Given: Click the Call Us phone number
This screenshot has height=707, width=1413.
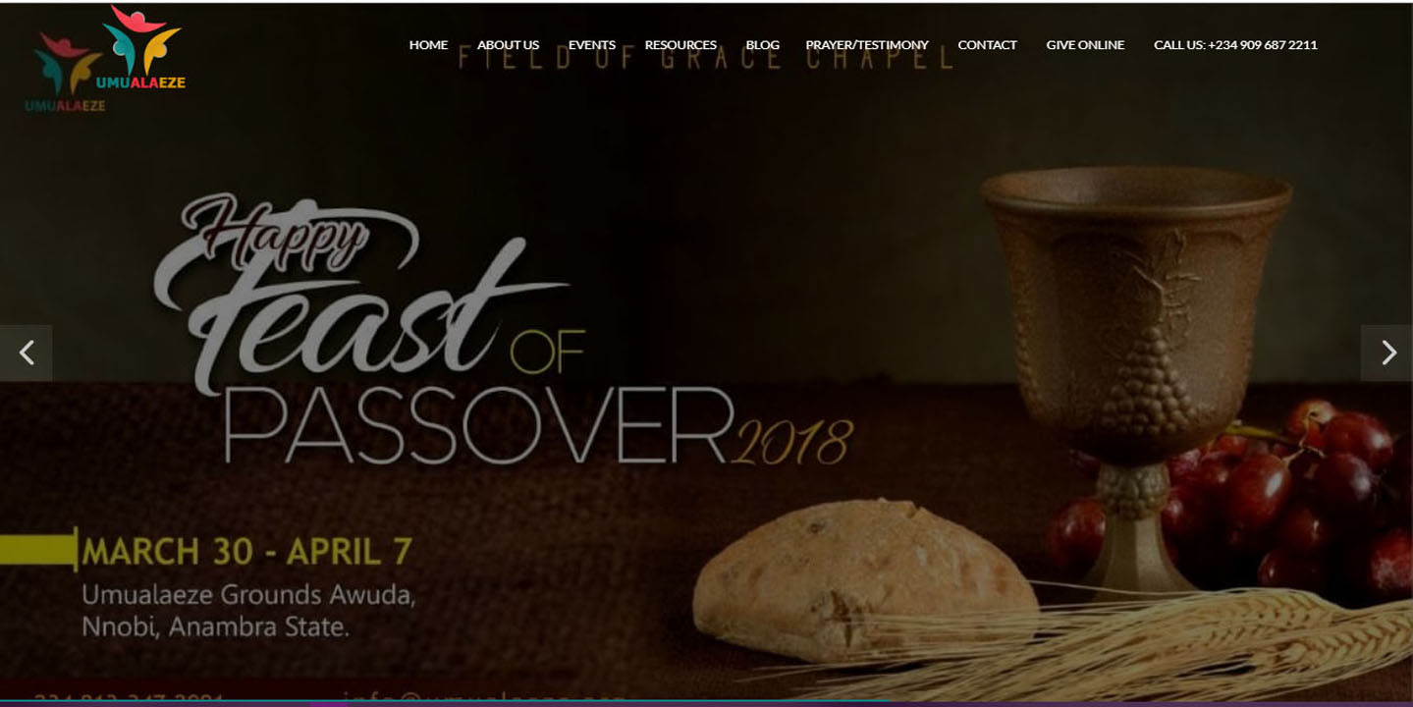Looking at the screenshot, I should pos(1235,45).
